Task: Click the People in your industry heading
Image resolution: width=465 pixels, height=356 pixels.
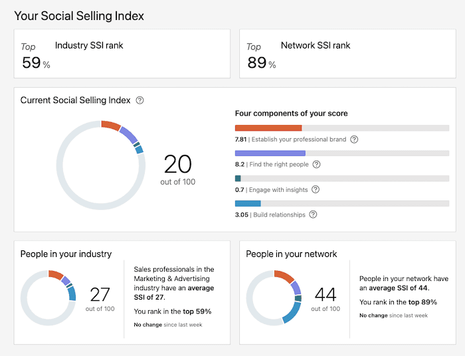Action: click(x=66, y=254)
